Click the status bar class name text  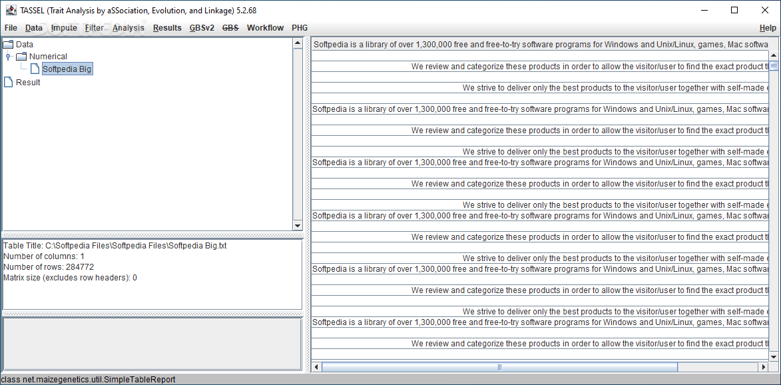[88, 380]
